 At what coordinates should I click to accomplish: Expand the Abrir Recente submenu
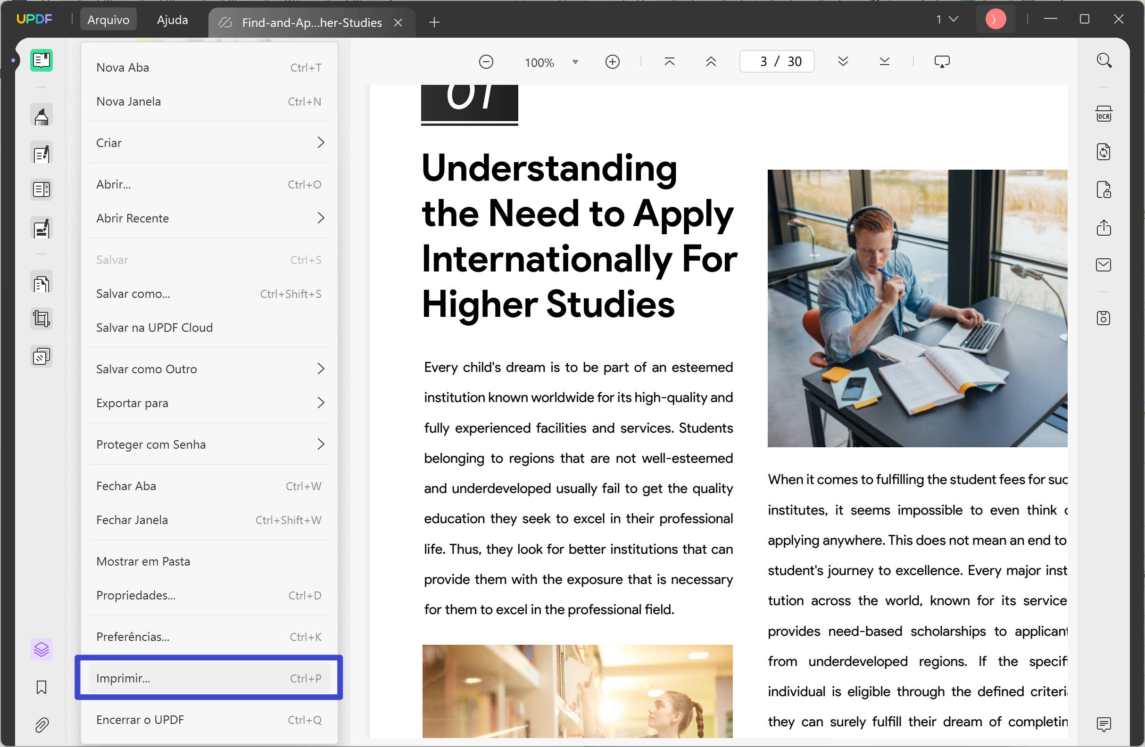click(210, 218)
